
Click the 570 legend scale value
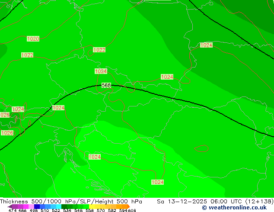click(101, 210)
